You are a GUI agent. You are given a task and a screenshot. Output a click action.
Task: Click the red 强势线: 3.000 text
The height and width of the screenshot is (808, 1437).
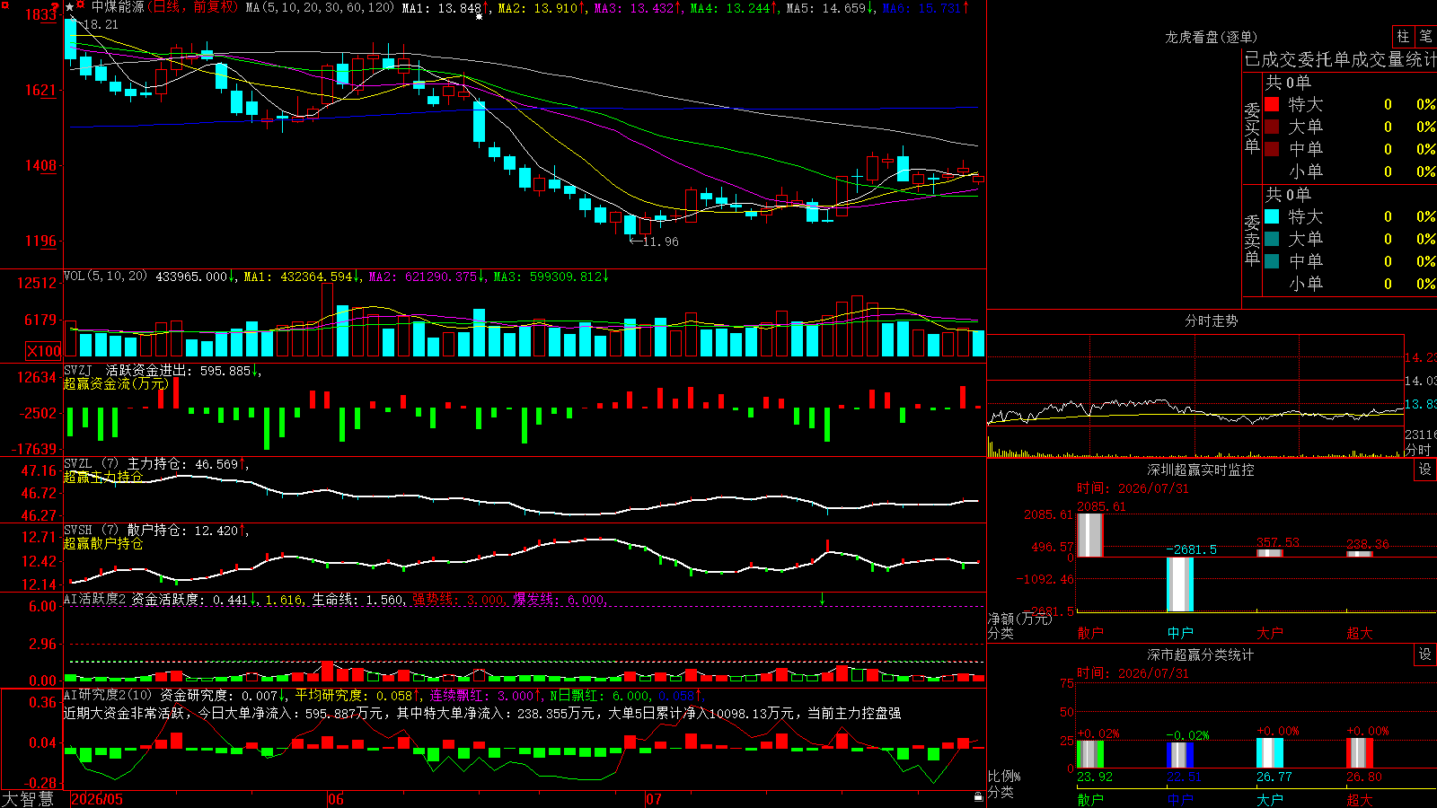[x=458, y=600]
